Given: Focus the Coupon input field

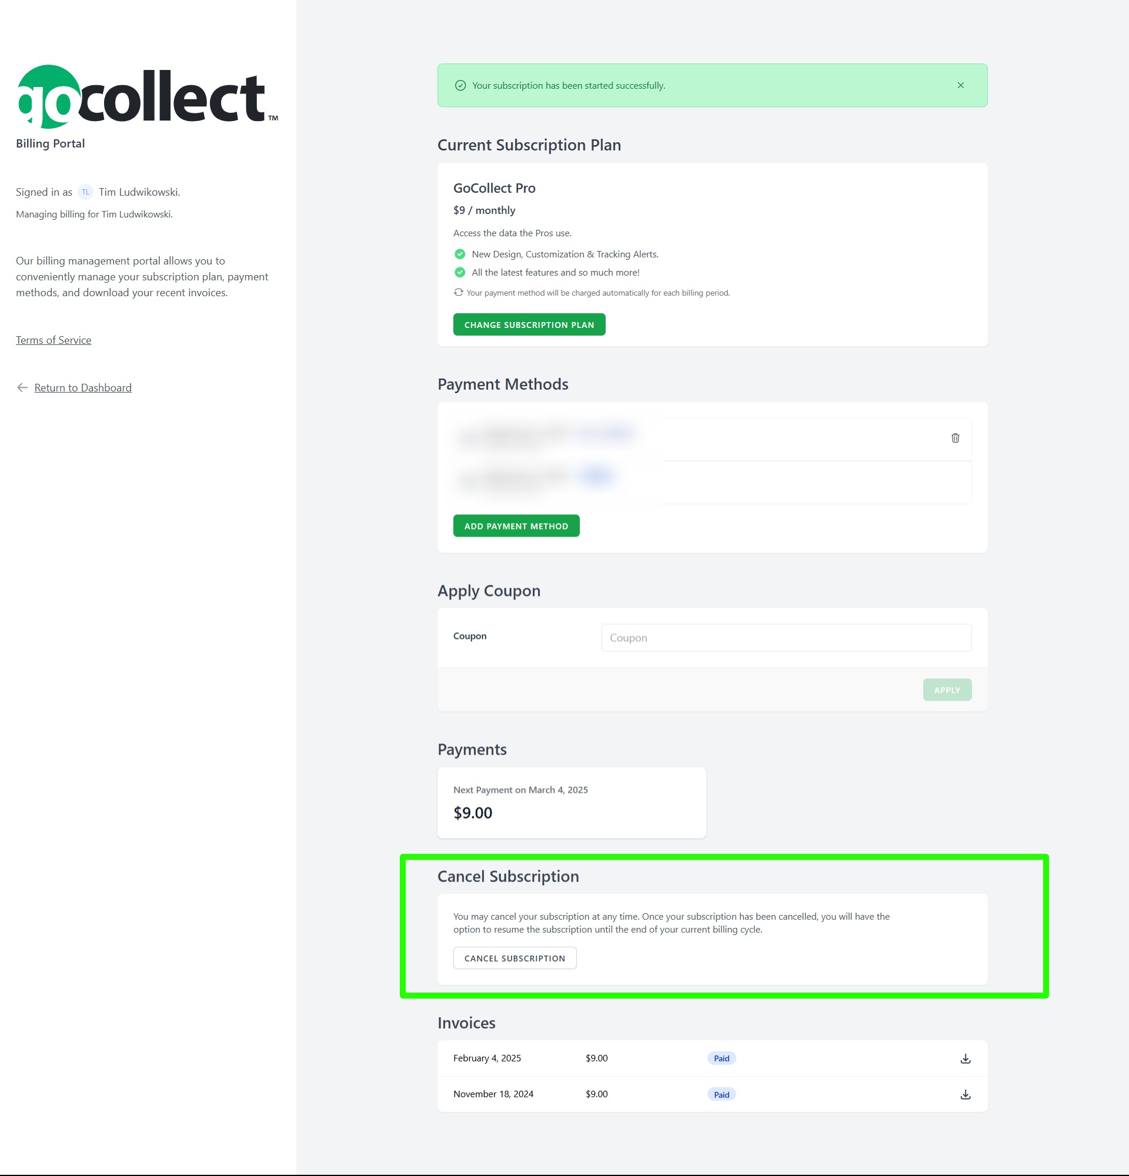Looking at the screenshot, I should (x=786, y=638).
